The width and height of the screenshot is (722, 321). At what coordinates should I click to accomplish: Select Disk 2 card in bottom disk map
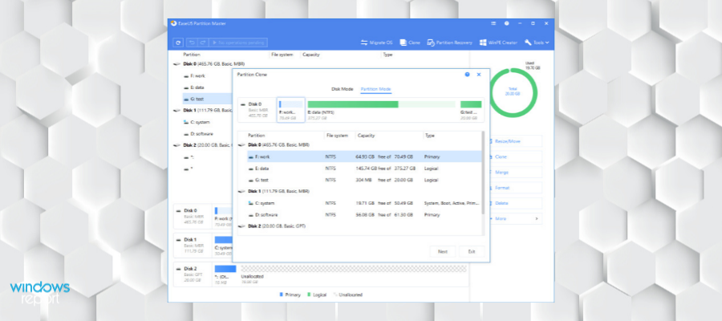pyautogui.click(x=193, y=274)
